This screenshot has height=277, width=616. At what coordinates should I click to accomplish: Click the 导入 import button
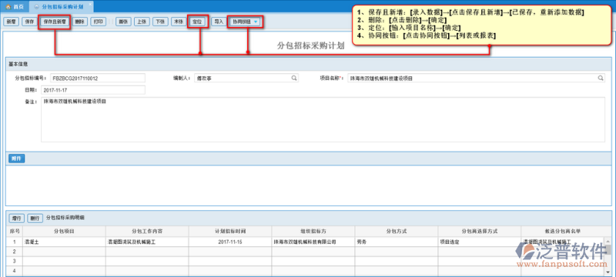pos(219,22)
